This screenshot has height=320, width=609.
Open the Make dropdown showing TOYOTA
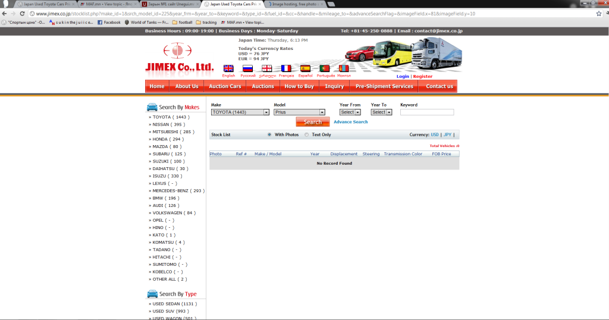(240, 112)
